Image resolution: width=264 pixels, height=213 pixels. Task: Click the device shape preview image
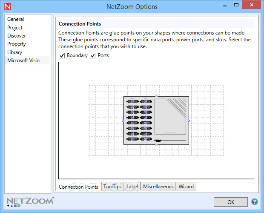click(156, 121)
